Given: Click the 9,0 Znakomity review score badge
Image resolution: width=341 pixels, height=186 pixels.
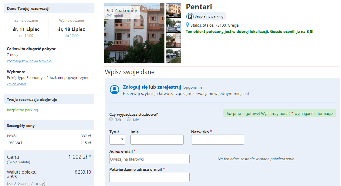Looking at the screenshot, I should pos(122,13).
